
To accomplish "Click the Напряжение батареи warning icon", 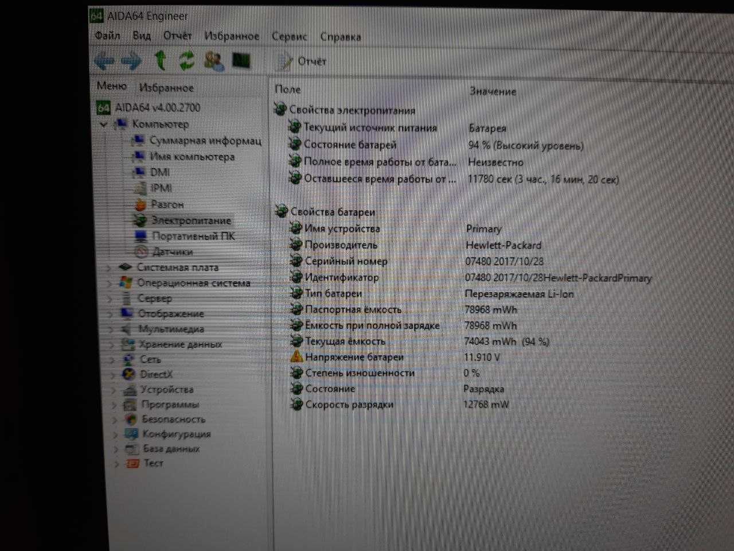I will pos(296,356).
